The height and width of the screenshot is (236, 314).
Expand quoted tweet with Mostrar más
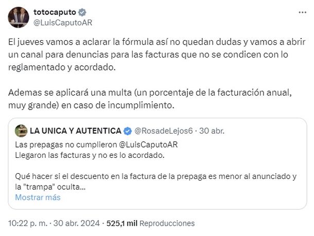(38, 197)
